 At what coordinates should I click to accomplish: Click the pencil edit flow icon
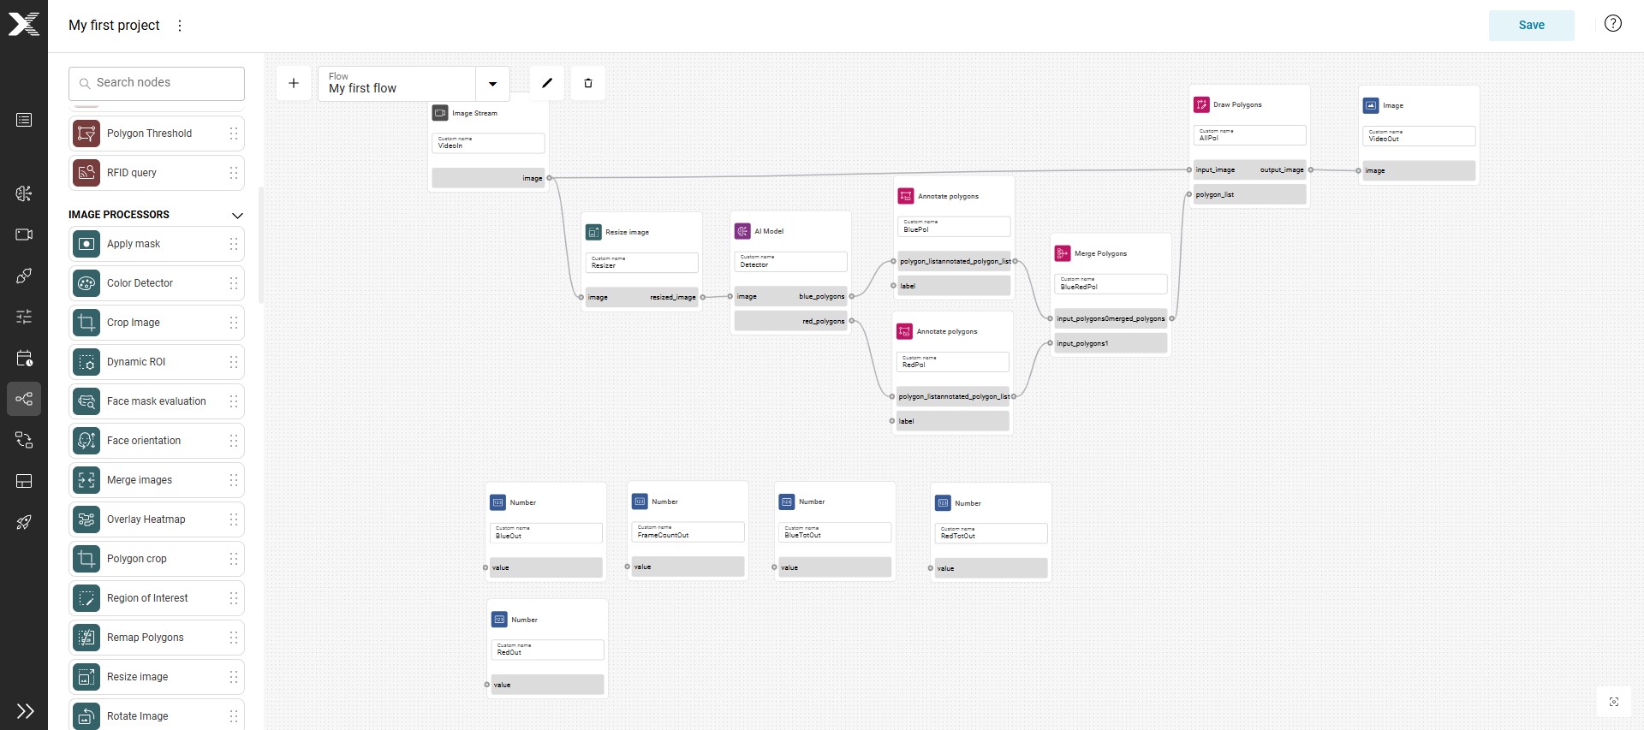547,83
